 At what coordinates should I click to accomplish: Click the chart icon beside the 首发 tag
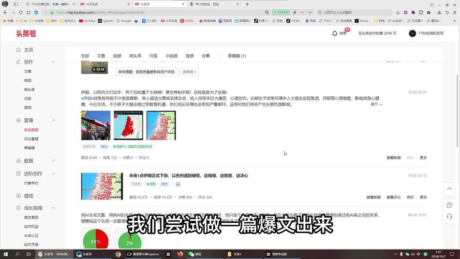pos(178,184)
